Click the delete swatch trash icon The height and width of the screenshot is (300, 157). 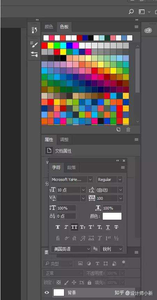(x=128, y=130)
